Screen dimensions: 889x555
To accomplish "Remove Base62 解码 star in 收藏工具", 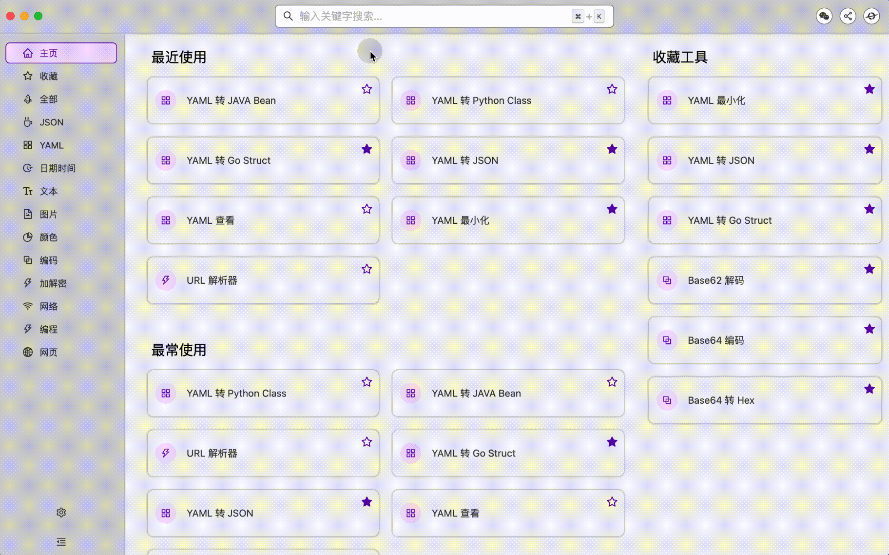I will coord(870,269).
